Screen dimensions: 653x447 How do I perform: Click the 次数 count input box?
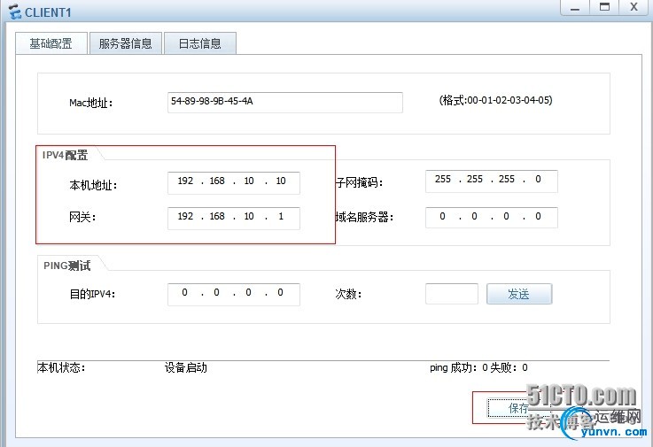[x=452, y=294]
